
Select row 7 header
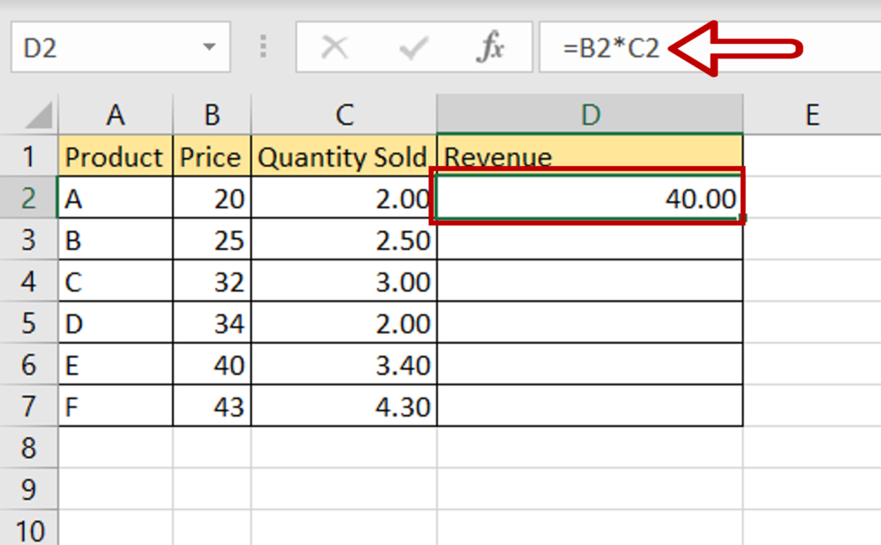[29, 406]
